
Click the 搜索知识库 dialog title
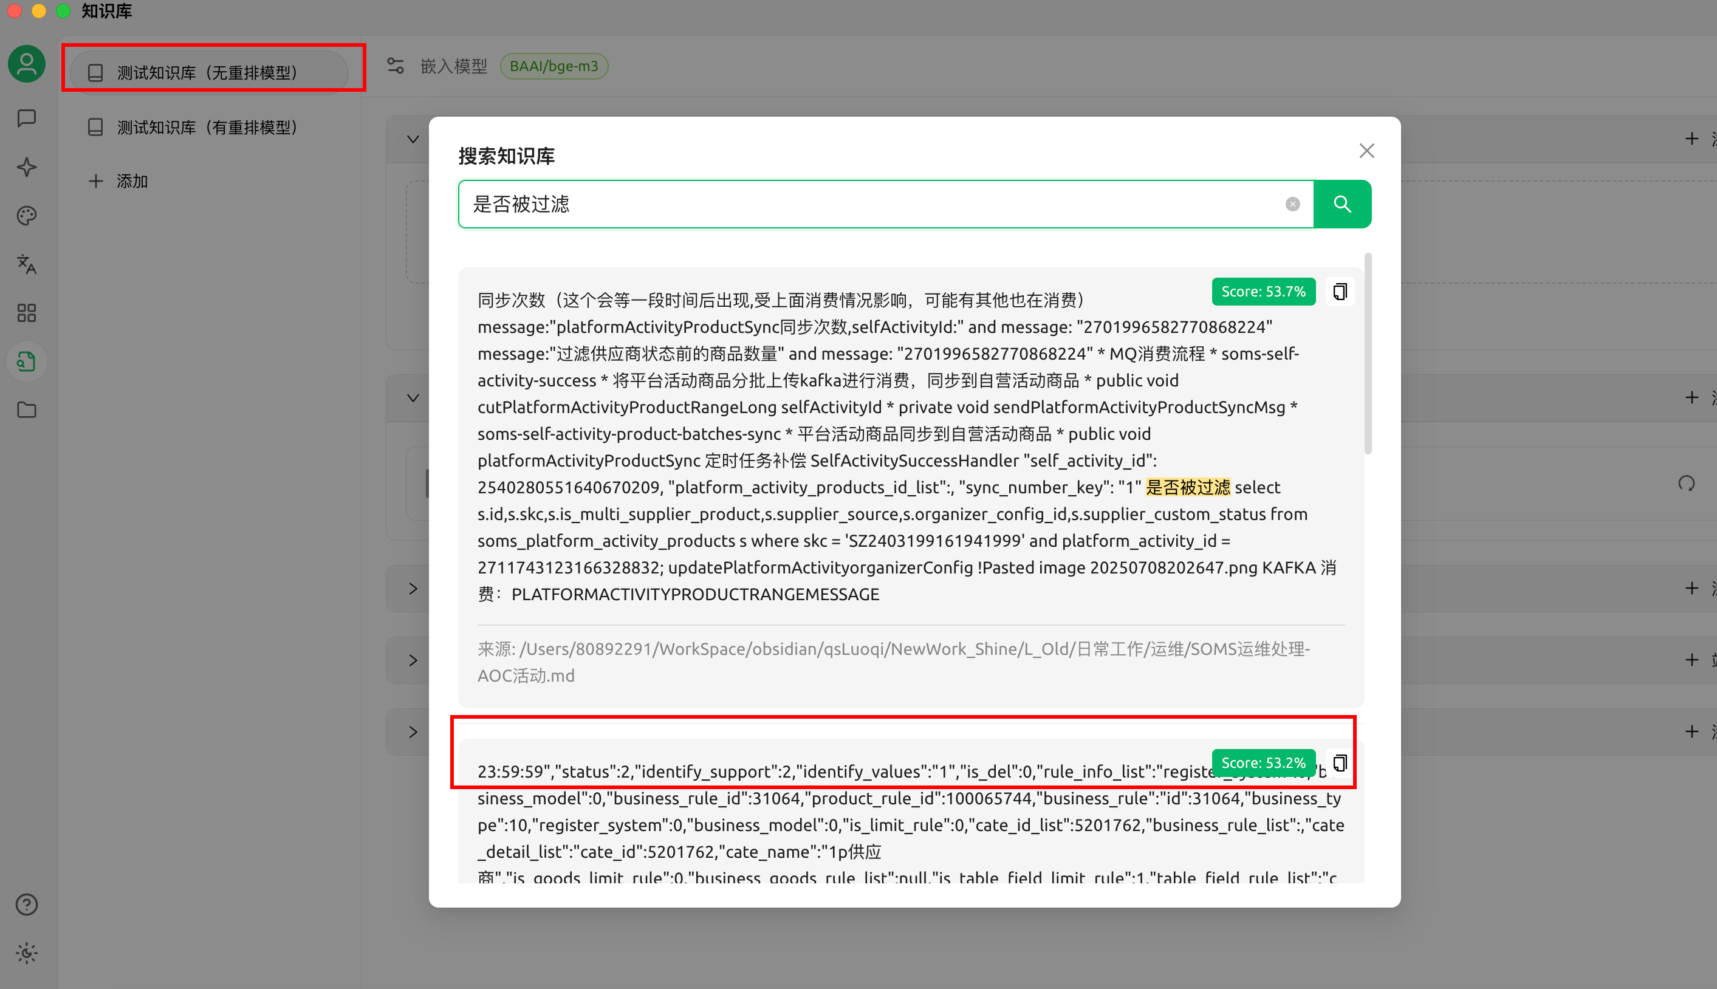tap(507, 156)
